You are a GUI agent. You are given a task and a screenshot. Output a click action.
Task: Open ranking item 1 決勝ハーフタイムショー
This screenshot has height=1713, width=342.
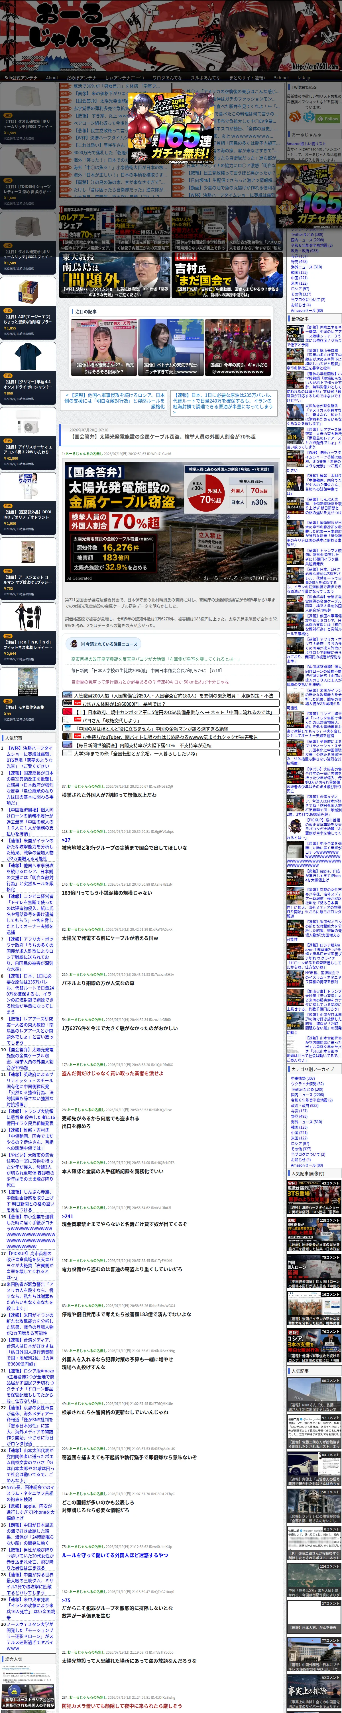(30, 757)
